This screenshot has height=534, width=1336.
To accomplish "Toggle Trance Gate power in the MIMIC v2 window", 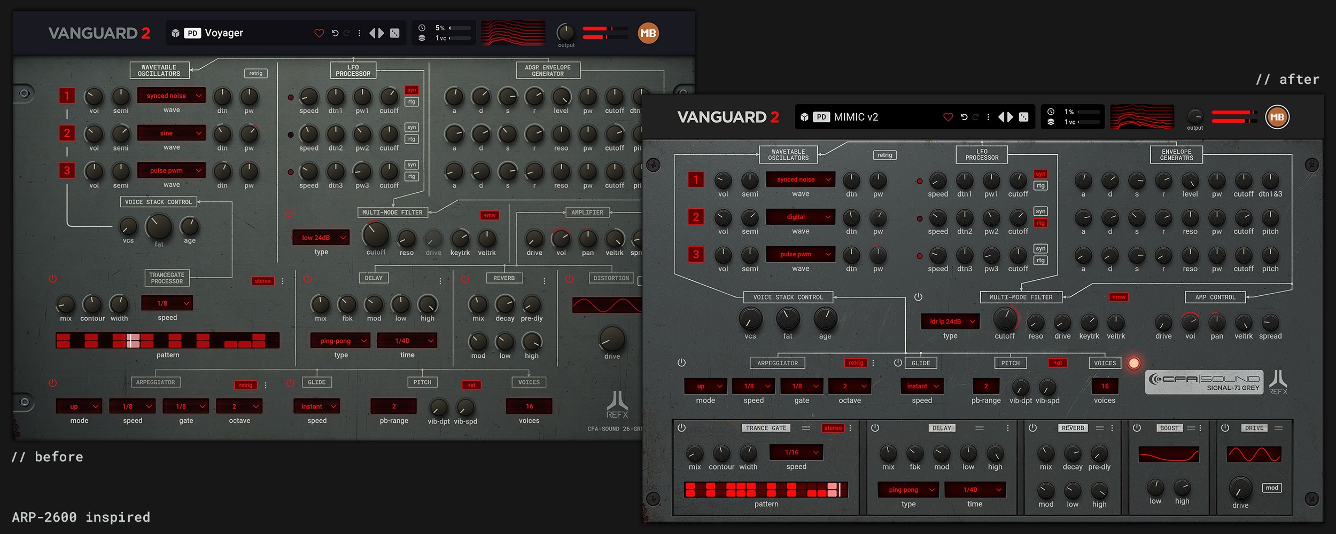I will coord(681,428).
